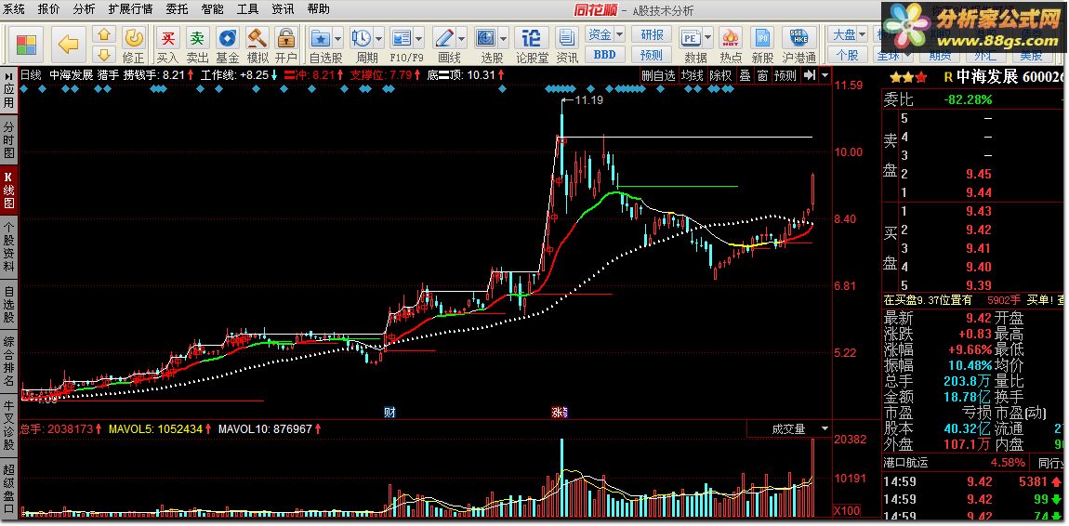Open the 新股 IPO icon
Image resolution: width=1069 pixels, height=526 pixels.
pyautogui.click(x=763, y=38)
